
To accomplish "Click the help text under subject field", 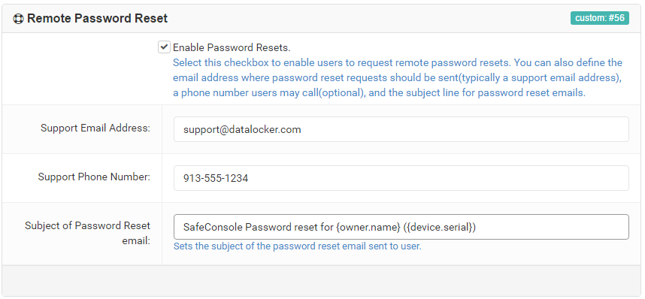I will click(298, 246).
